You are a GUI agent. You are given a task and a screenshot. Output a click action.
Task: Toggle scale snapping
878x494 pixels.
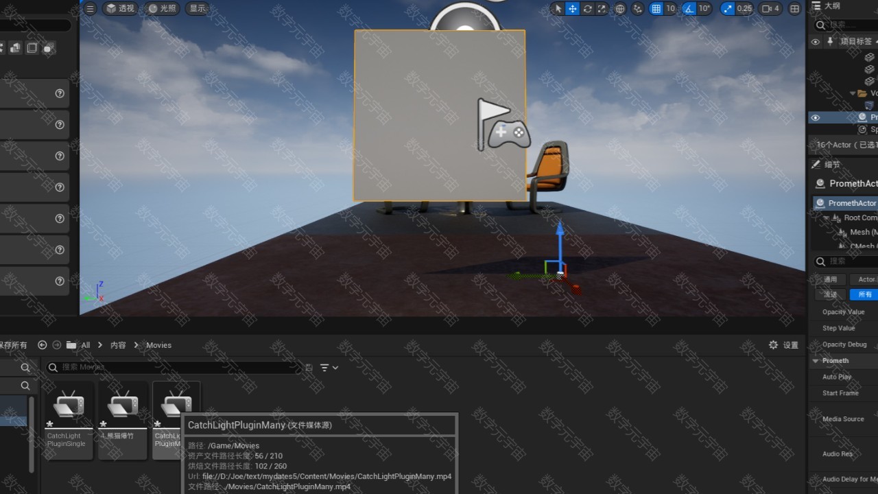pyautogui.click(x=727, y=8)
